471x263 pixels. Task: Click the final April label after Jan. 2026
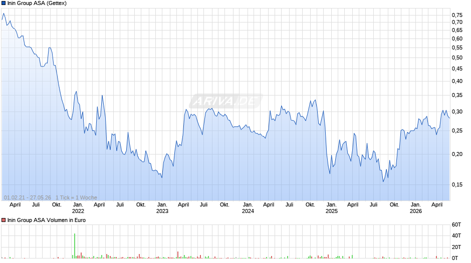click(x=437, y=205)
